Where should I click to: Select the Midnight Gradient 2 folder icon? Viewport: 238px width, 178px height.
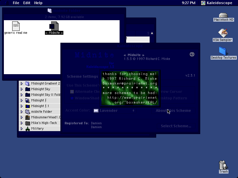pyautogui.click(x=27, y=83)
